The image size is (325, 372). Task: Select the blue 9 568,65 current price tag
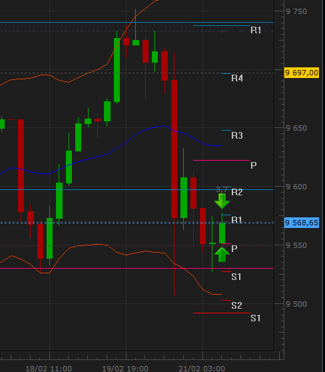click(x=302, y=223)
